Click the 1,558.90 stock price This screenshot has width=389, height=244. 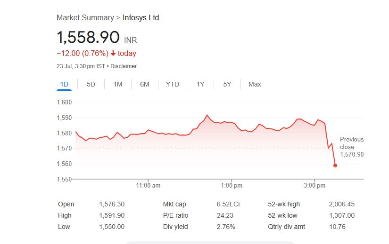[x=88, y=37]
